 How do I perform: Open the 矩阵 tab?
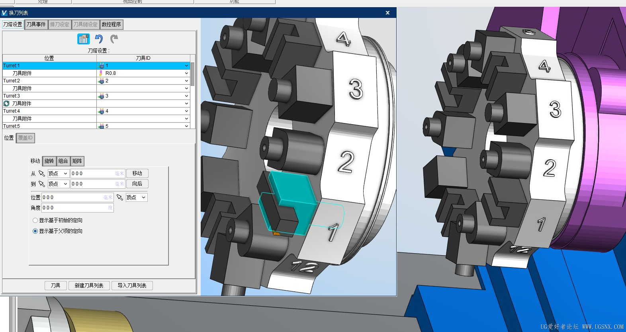pos(77,161)
